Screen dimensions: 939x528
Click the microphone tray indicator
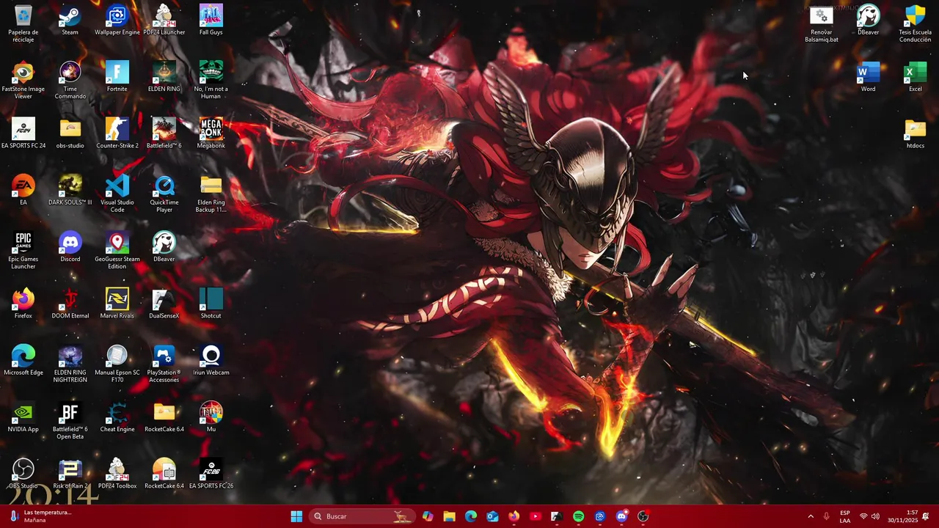[x=827, y=516]
